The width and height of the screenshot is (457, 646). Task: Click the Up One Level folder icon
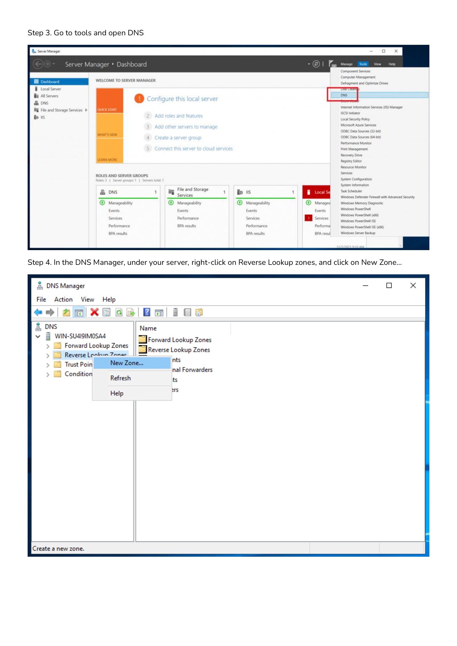pos(66,312)
